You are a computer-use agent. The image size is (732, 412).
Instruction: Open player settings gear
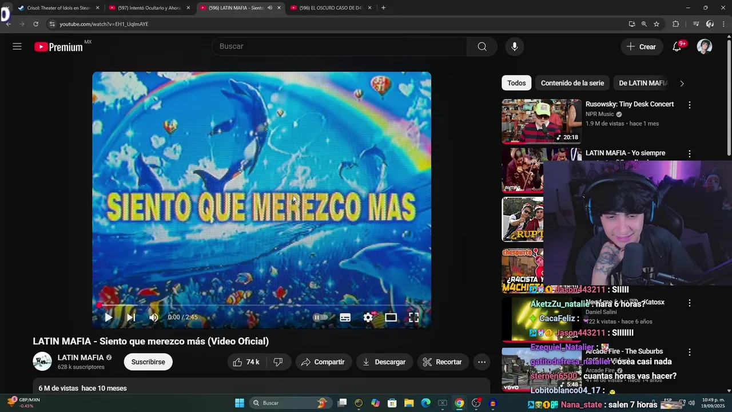coord(368,317)
